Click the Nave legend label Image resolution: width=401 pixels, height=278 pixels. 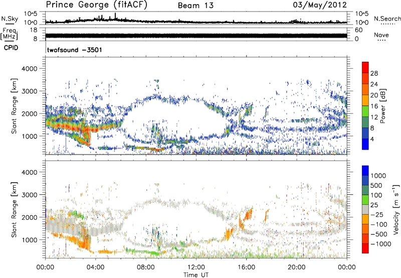click(381, 35)
